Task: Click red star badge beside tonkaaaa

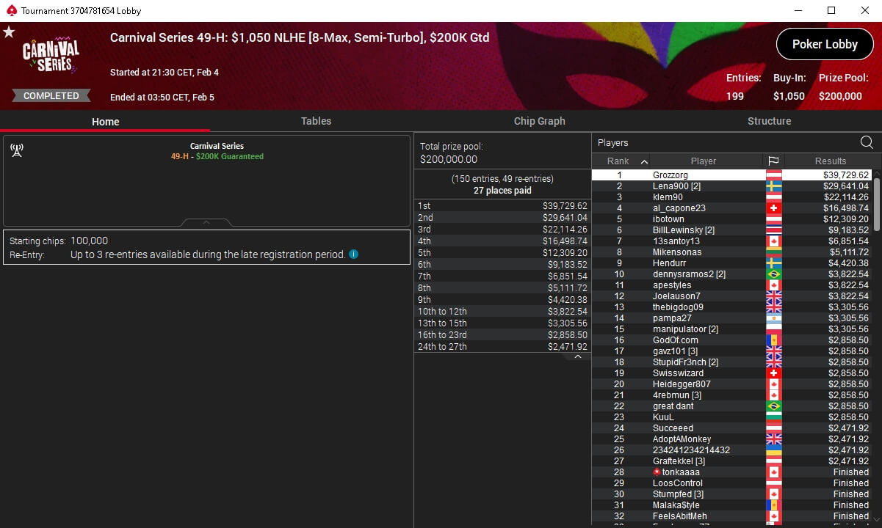Action: click(x=657, y=472)
